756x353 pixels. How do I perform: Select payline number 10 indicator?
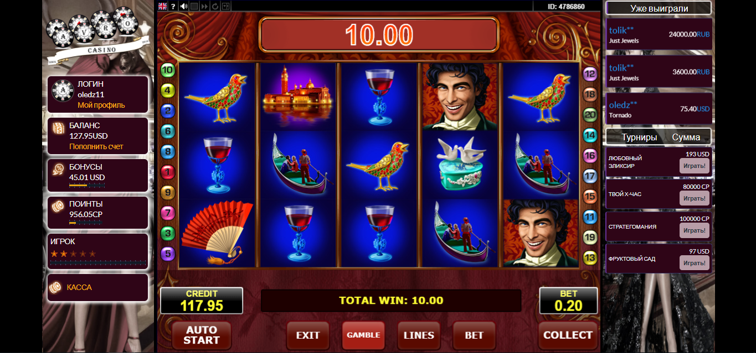coord(167,70)
